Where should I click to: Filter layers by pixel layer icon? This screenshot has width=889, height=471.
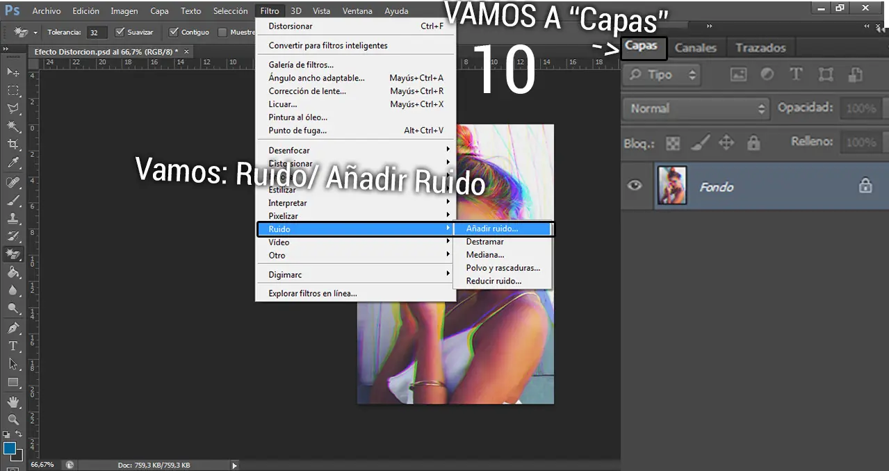(x=738, y=74)
